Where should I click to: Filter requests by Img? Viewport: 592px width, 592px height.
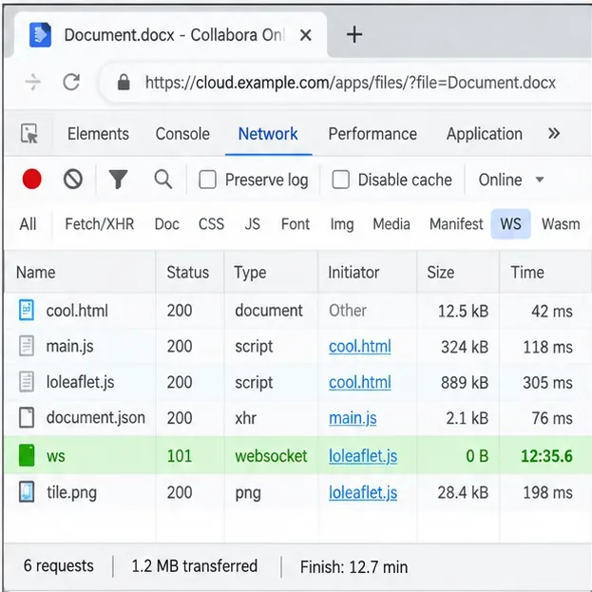tap(342, 224)
